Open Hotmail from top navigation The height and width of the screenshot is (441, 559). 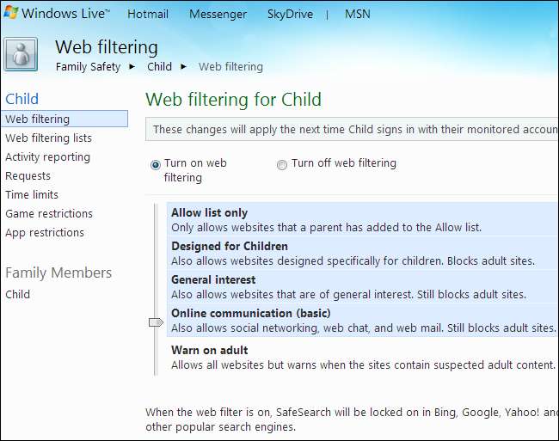click(148, 15)
